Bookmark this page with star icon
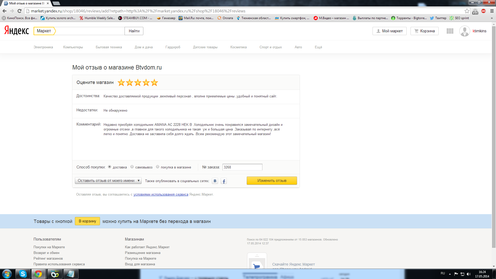 point(467,11)
